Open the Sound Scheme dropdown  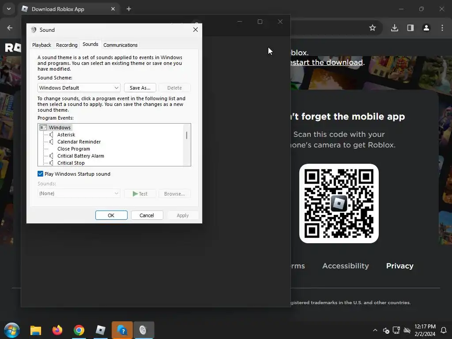tap(79, 88)
